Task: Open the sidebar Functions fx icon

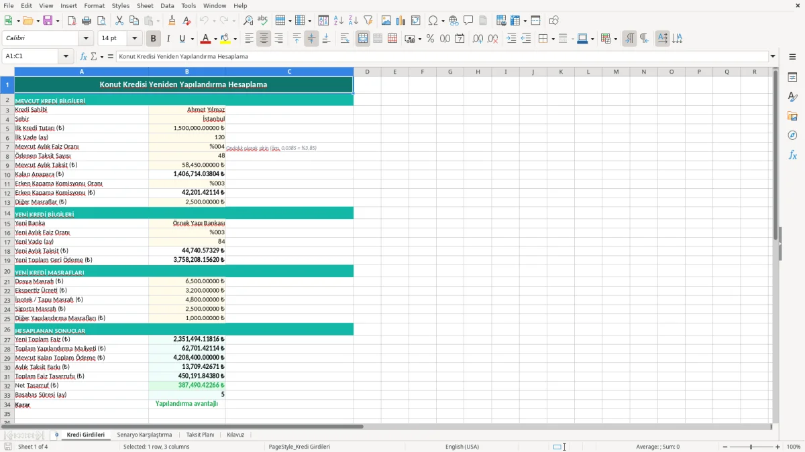Action: click(792, 155)
